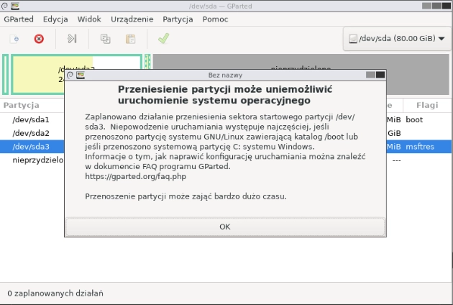Open the Pomoc menu
453x305 pixels.
coord(216,19)
